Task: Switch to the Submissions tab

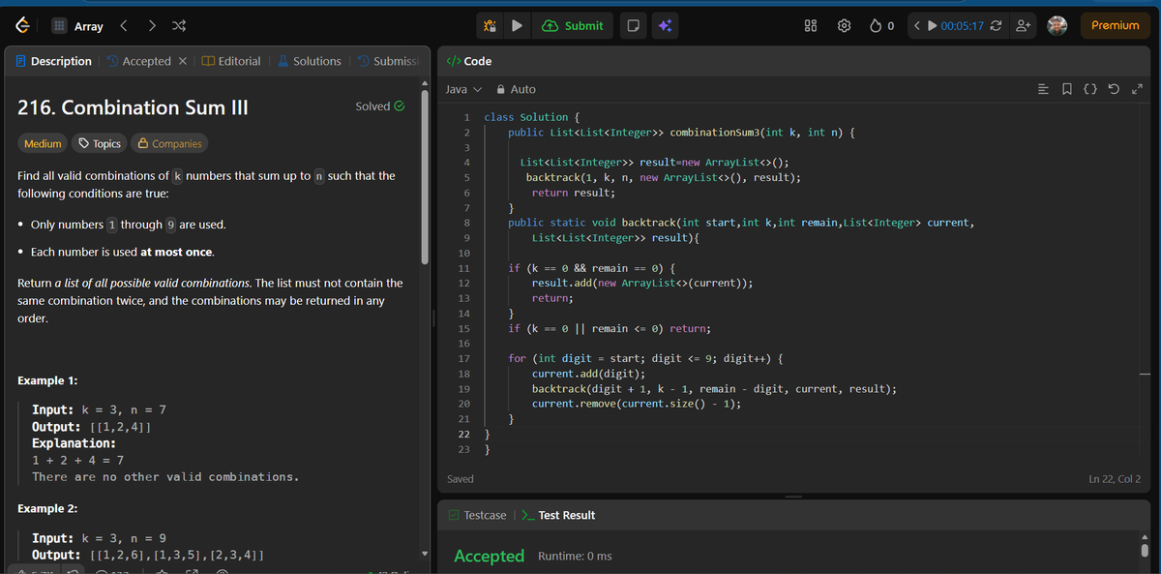Action: [x=387, y=61]
